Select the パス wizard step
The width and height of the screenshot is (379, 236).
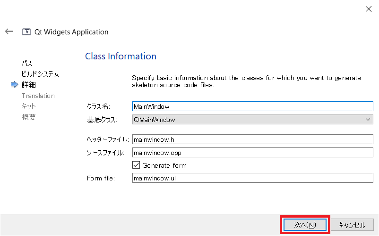(27, 63)
